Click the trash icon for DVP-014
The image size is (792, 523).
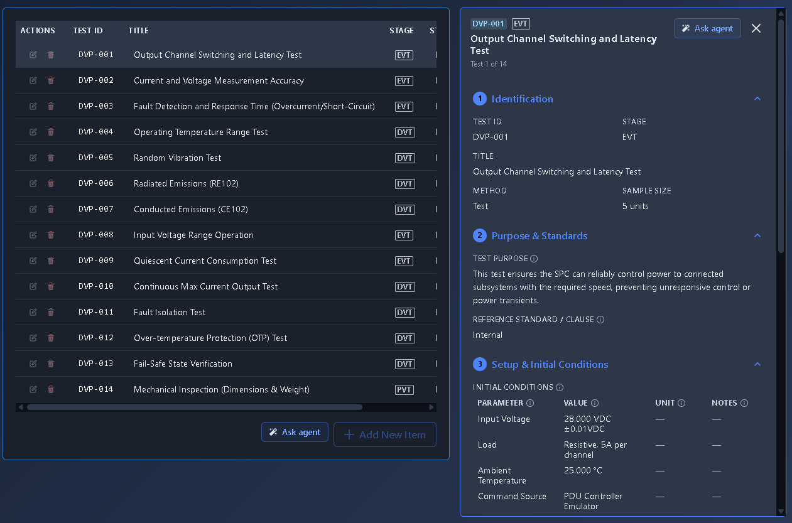(x=51, y=389)
